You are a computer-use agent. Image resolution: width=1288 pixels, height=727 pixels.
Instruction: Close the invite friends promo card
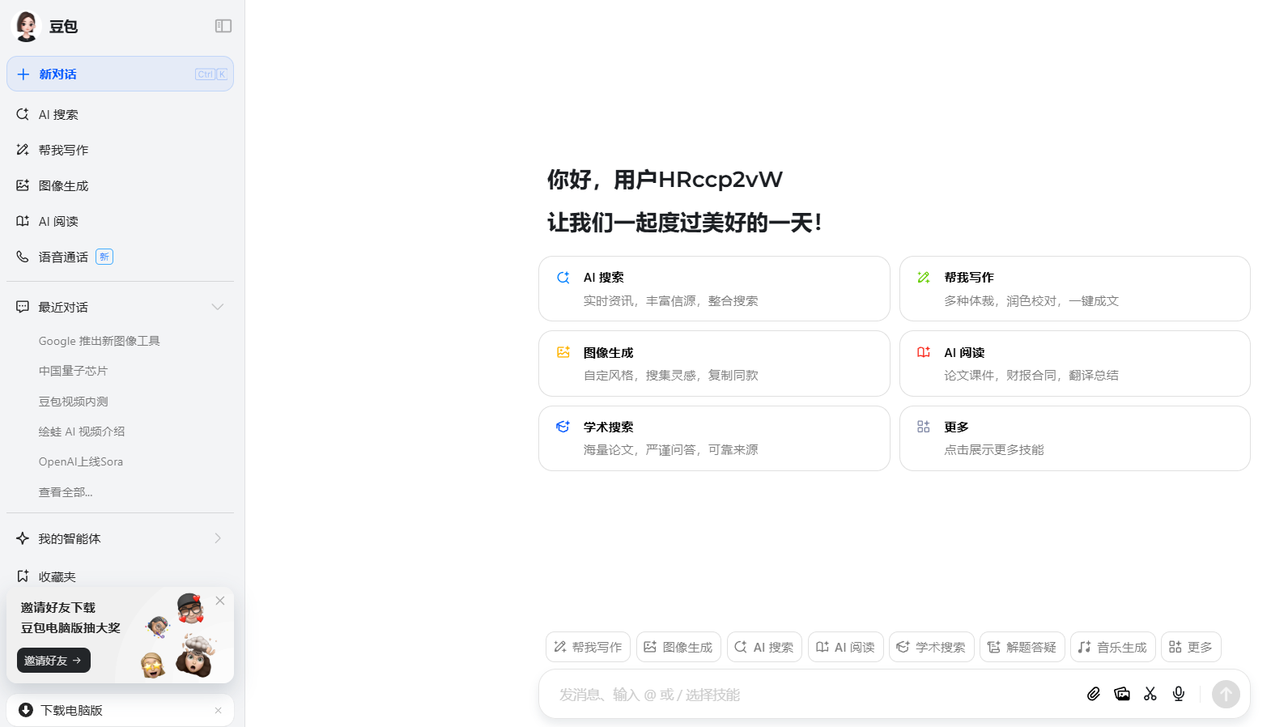click(220, 601)
